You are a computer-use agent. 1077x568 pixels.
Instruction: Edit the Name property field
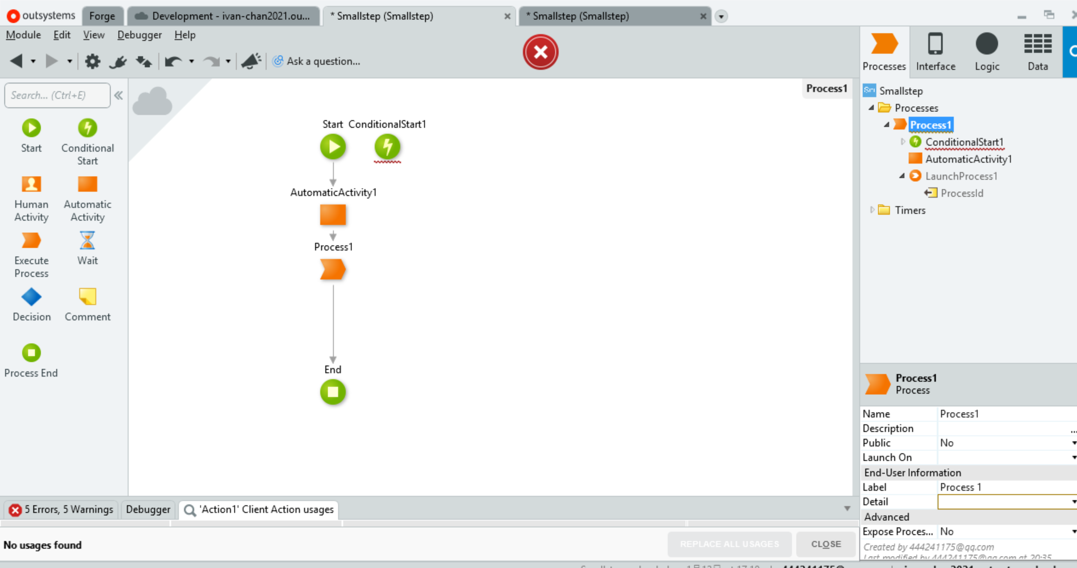click(1006, 414)
